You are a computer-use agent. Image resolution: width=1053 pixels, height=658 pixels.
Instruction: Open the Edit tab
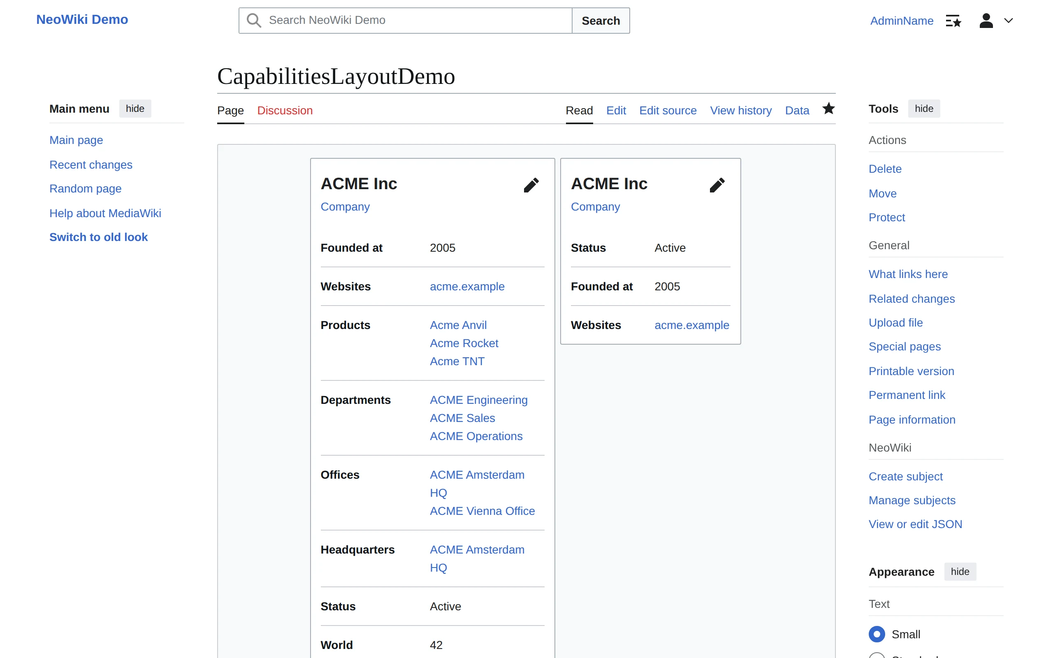pyautogui.click(x=616, y=111)
